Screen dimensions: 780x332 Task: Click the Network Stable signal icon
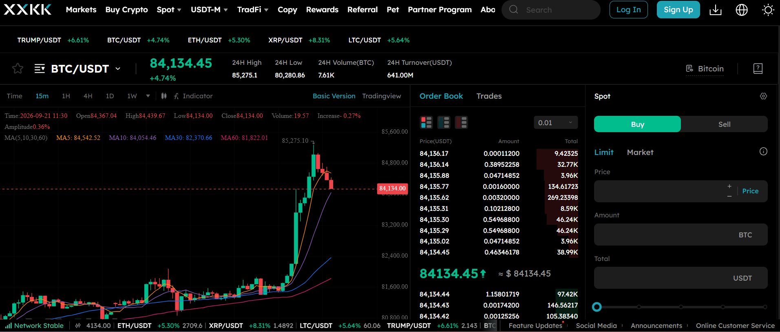pos(9,325)
